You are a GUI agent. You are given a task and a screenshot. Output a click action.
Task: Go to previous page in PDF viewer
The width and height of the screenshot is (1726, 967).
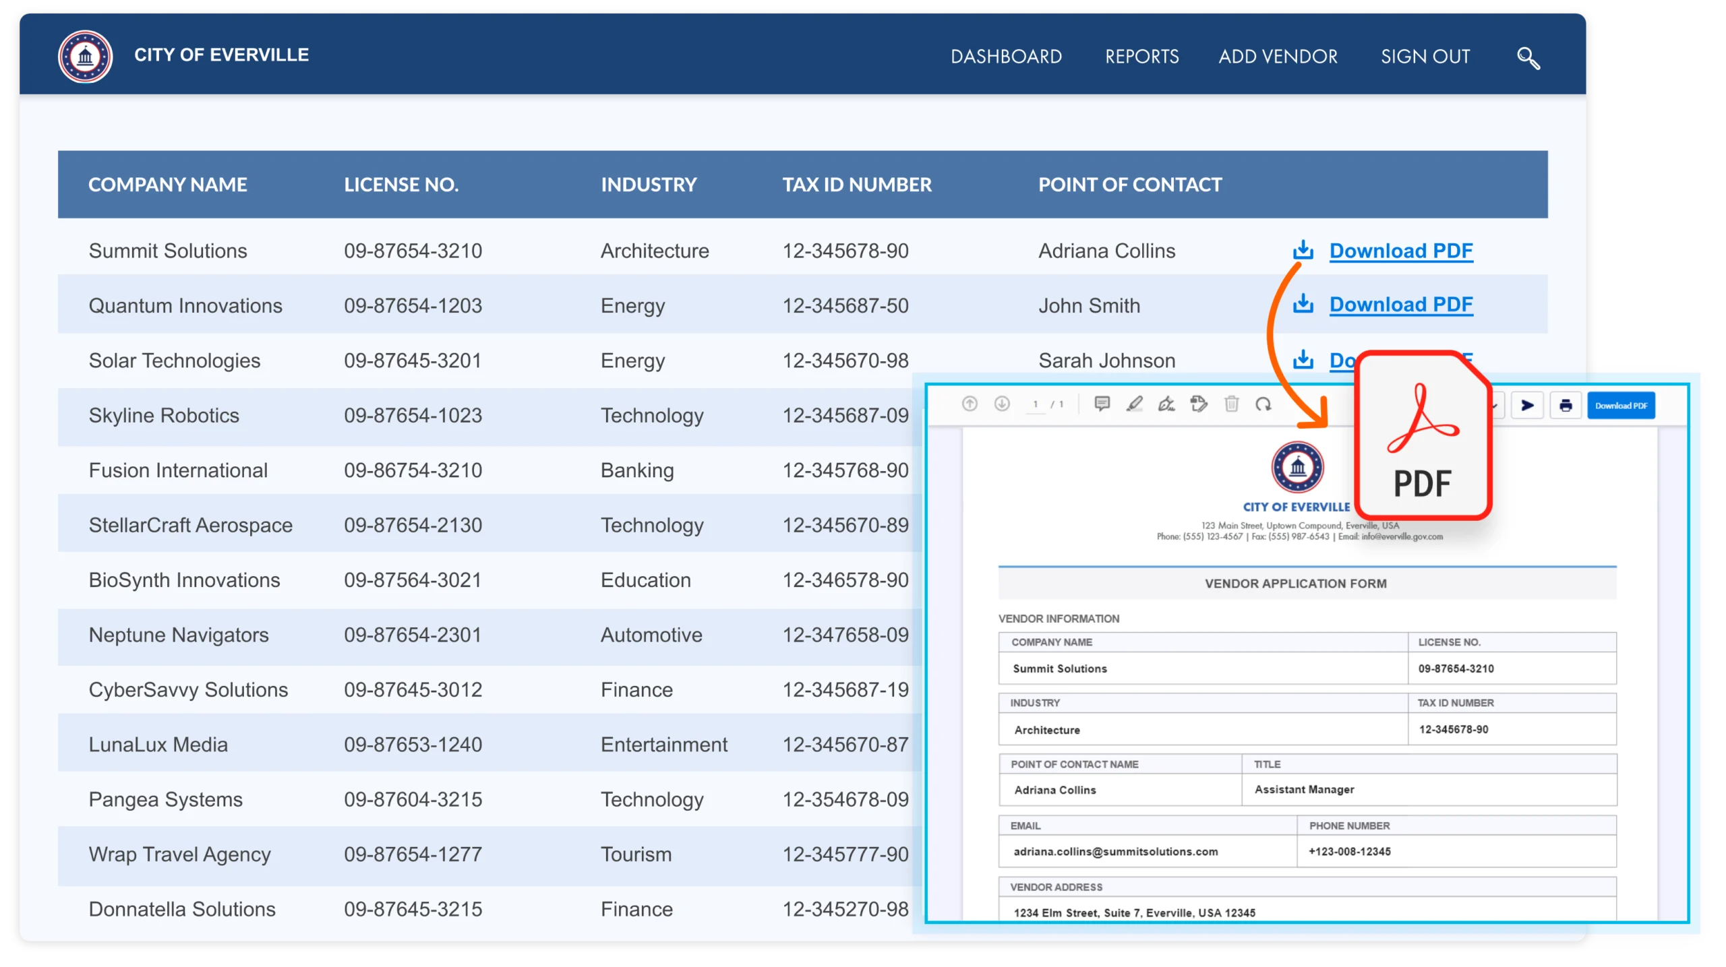970,404
